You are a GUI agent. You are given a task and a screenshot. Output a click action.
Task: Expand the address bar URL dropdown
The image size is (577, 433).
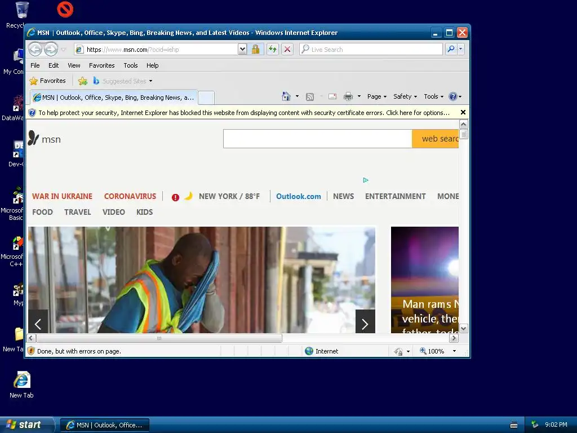pos(242,49)
